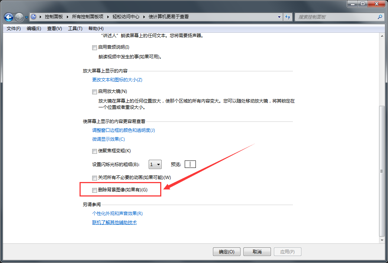The image size is (388, 263).
Task: Maximize the window with the title bar button
Action: (363, 3)
